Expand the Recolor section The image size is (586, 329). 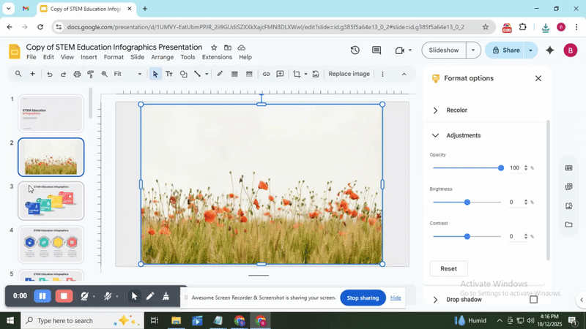(x=435, y=110)
